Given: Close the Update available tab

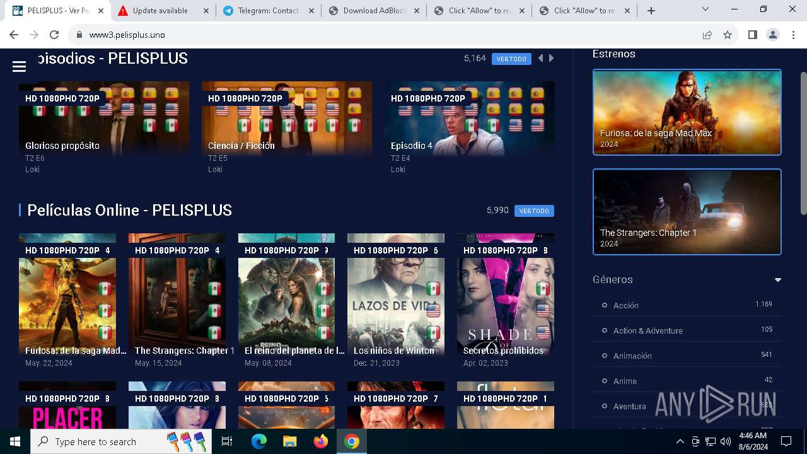Looking at the screenshot, I should pos(206,11).
